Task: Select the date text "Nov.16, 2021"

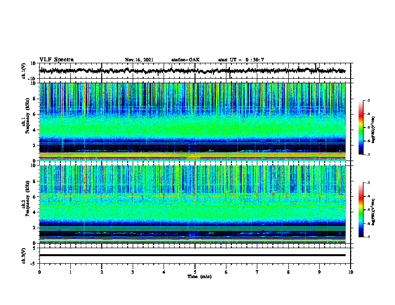Action: [x=139, y=60]
